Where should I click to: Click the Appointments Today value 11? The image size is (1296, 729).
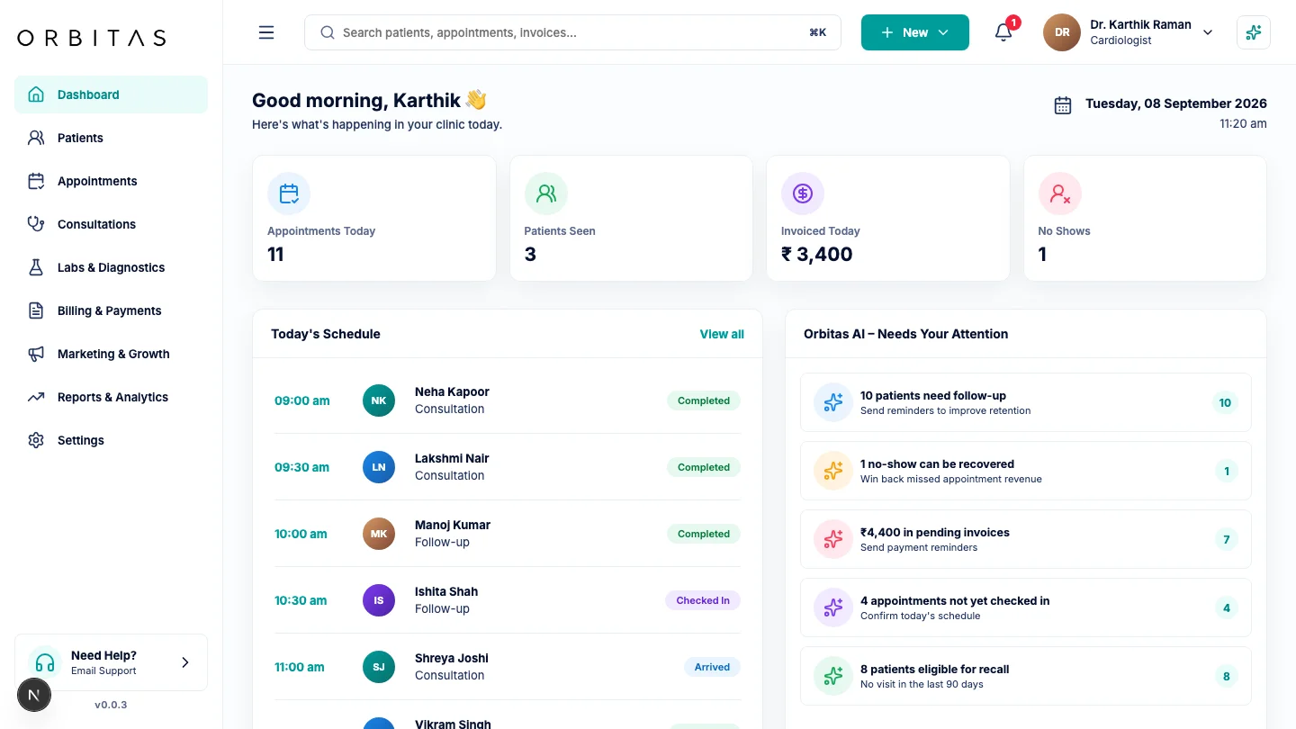click(275, 254)
